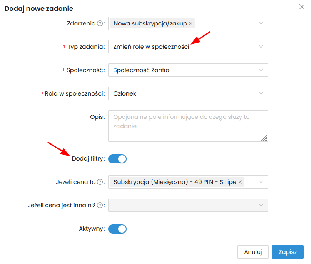Click help icon next to Zdarzenia label
This screenshot has width=311, height=264.
click(100, 24)
